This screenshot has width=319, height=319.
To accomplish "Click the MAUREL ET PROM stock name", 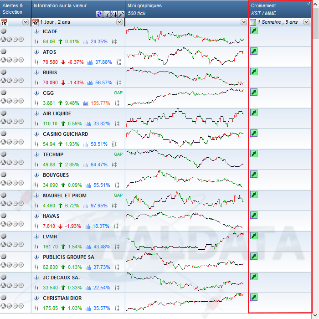I will click(x=65, y=196).
